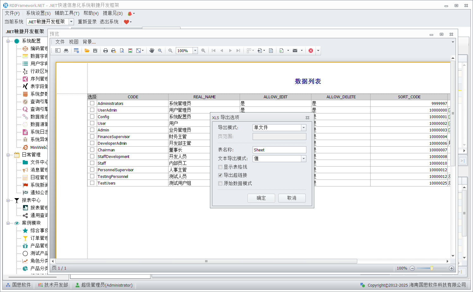Click the 表名称 Sheet input field

tap(279, 150)
